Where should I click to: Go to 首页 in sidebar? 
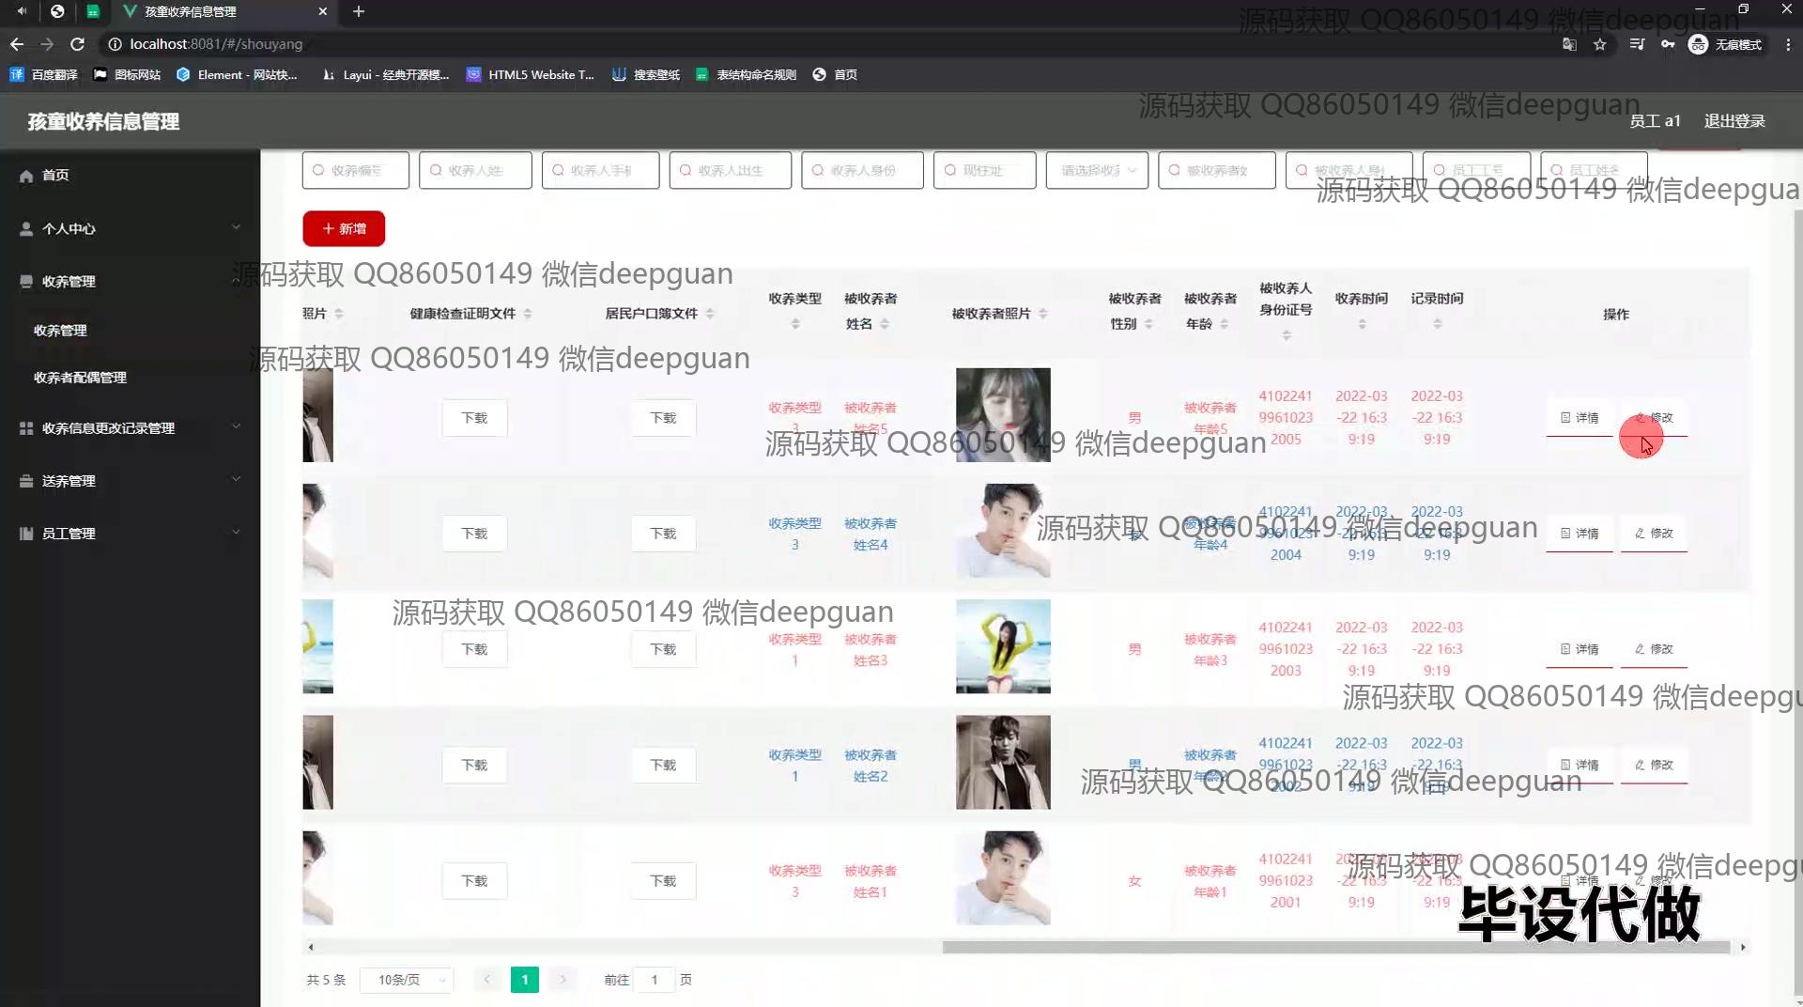(x=55, y=176)
